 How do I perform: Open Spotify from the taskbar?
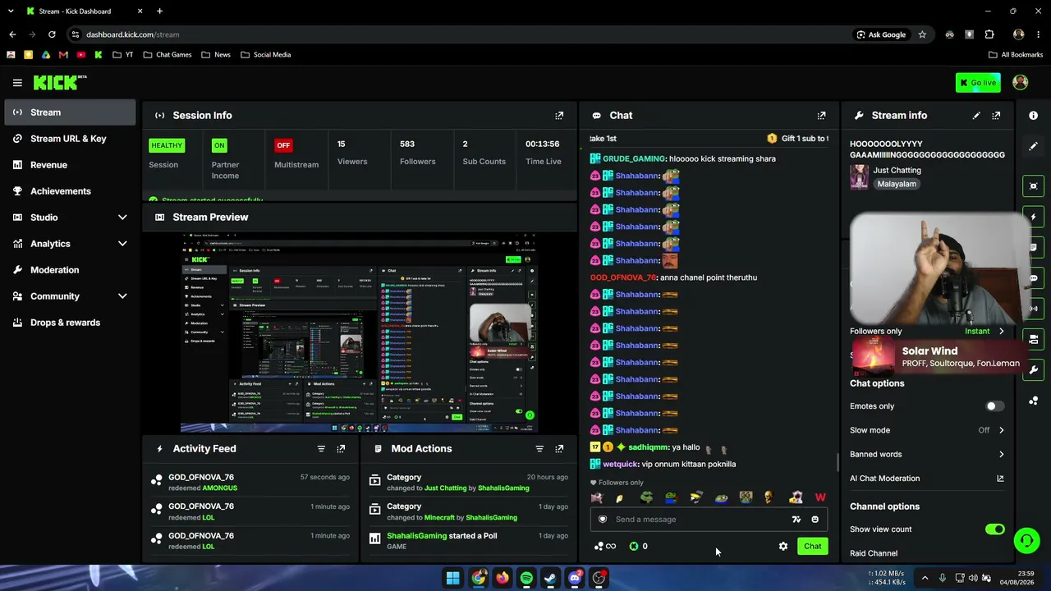(526, 579)
